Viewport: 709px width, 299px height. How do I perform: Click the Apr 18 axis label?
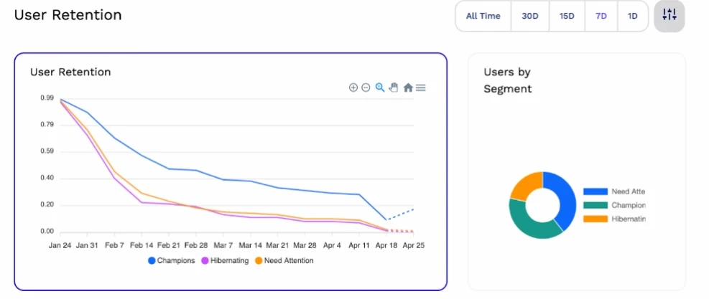pyautogui.click(x=386, y=246)
